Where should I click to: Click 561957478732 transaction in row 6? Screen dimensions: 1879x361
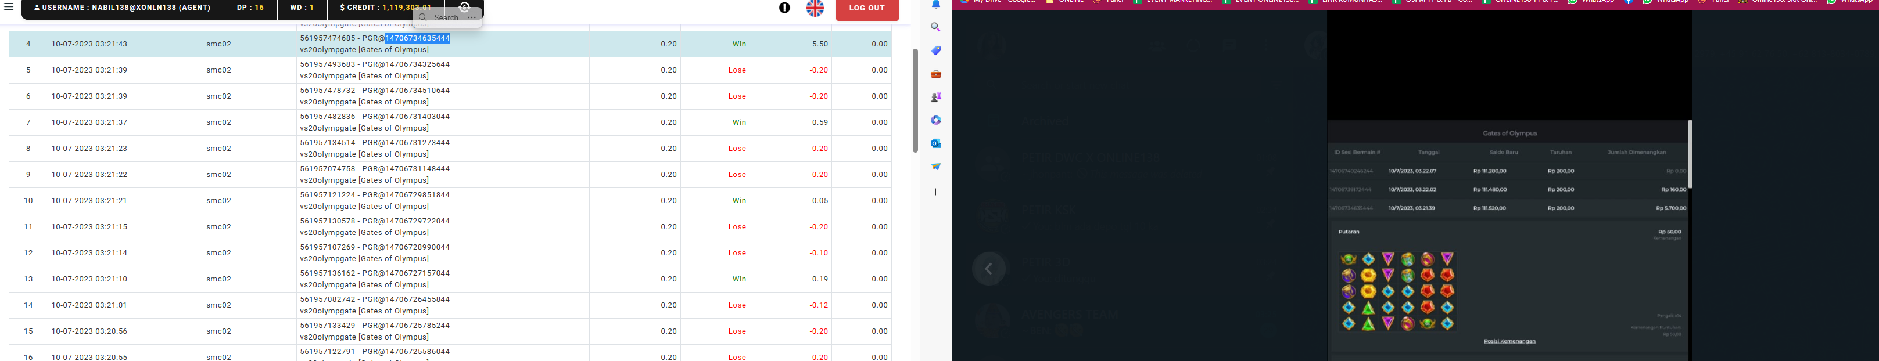328,91
